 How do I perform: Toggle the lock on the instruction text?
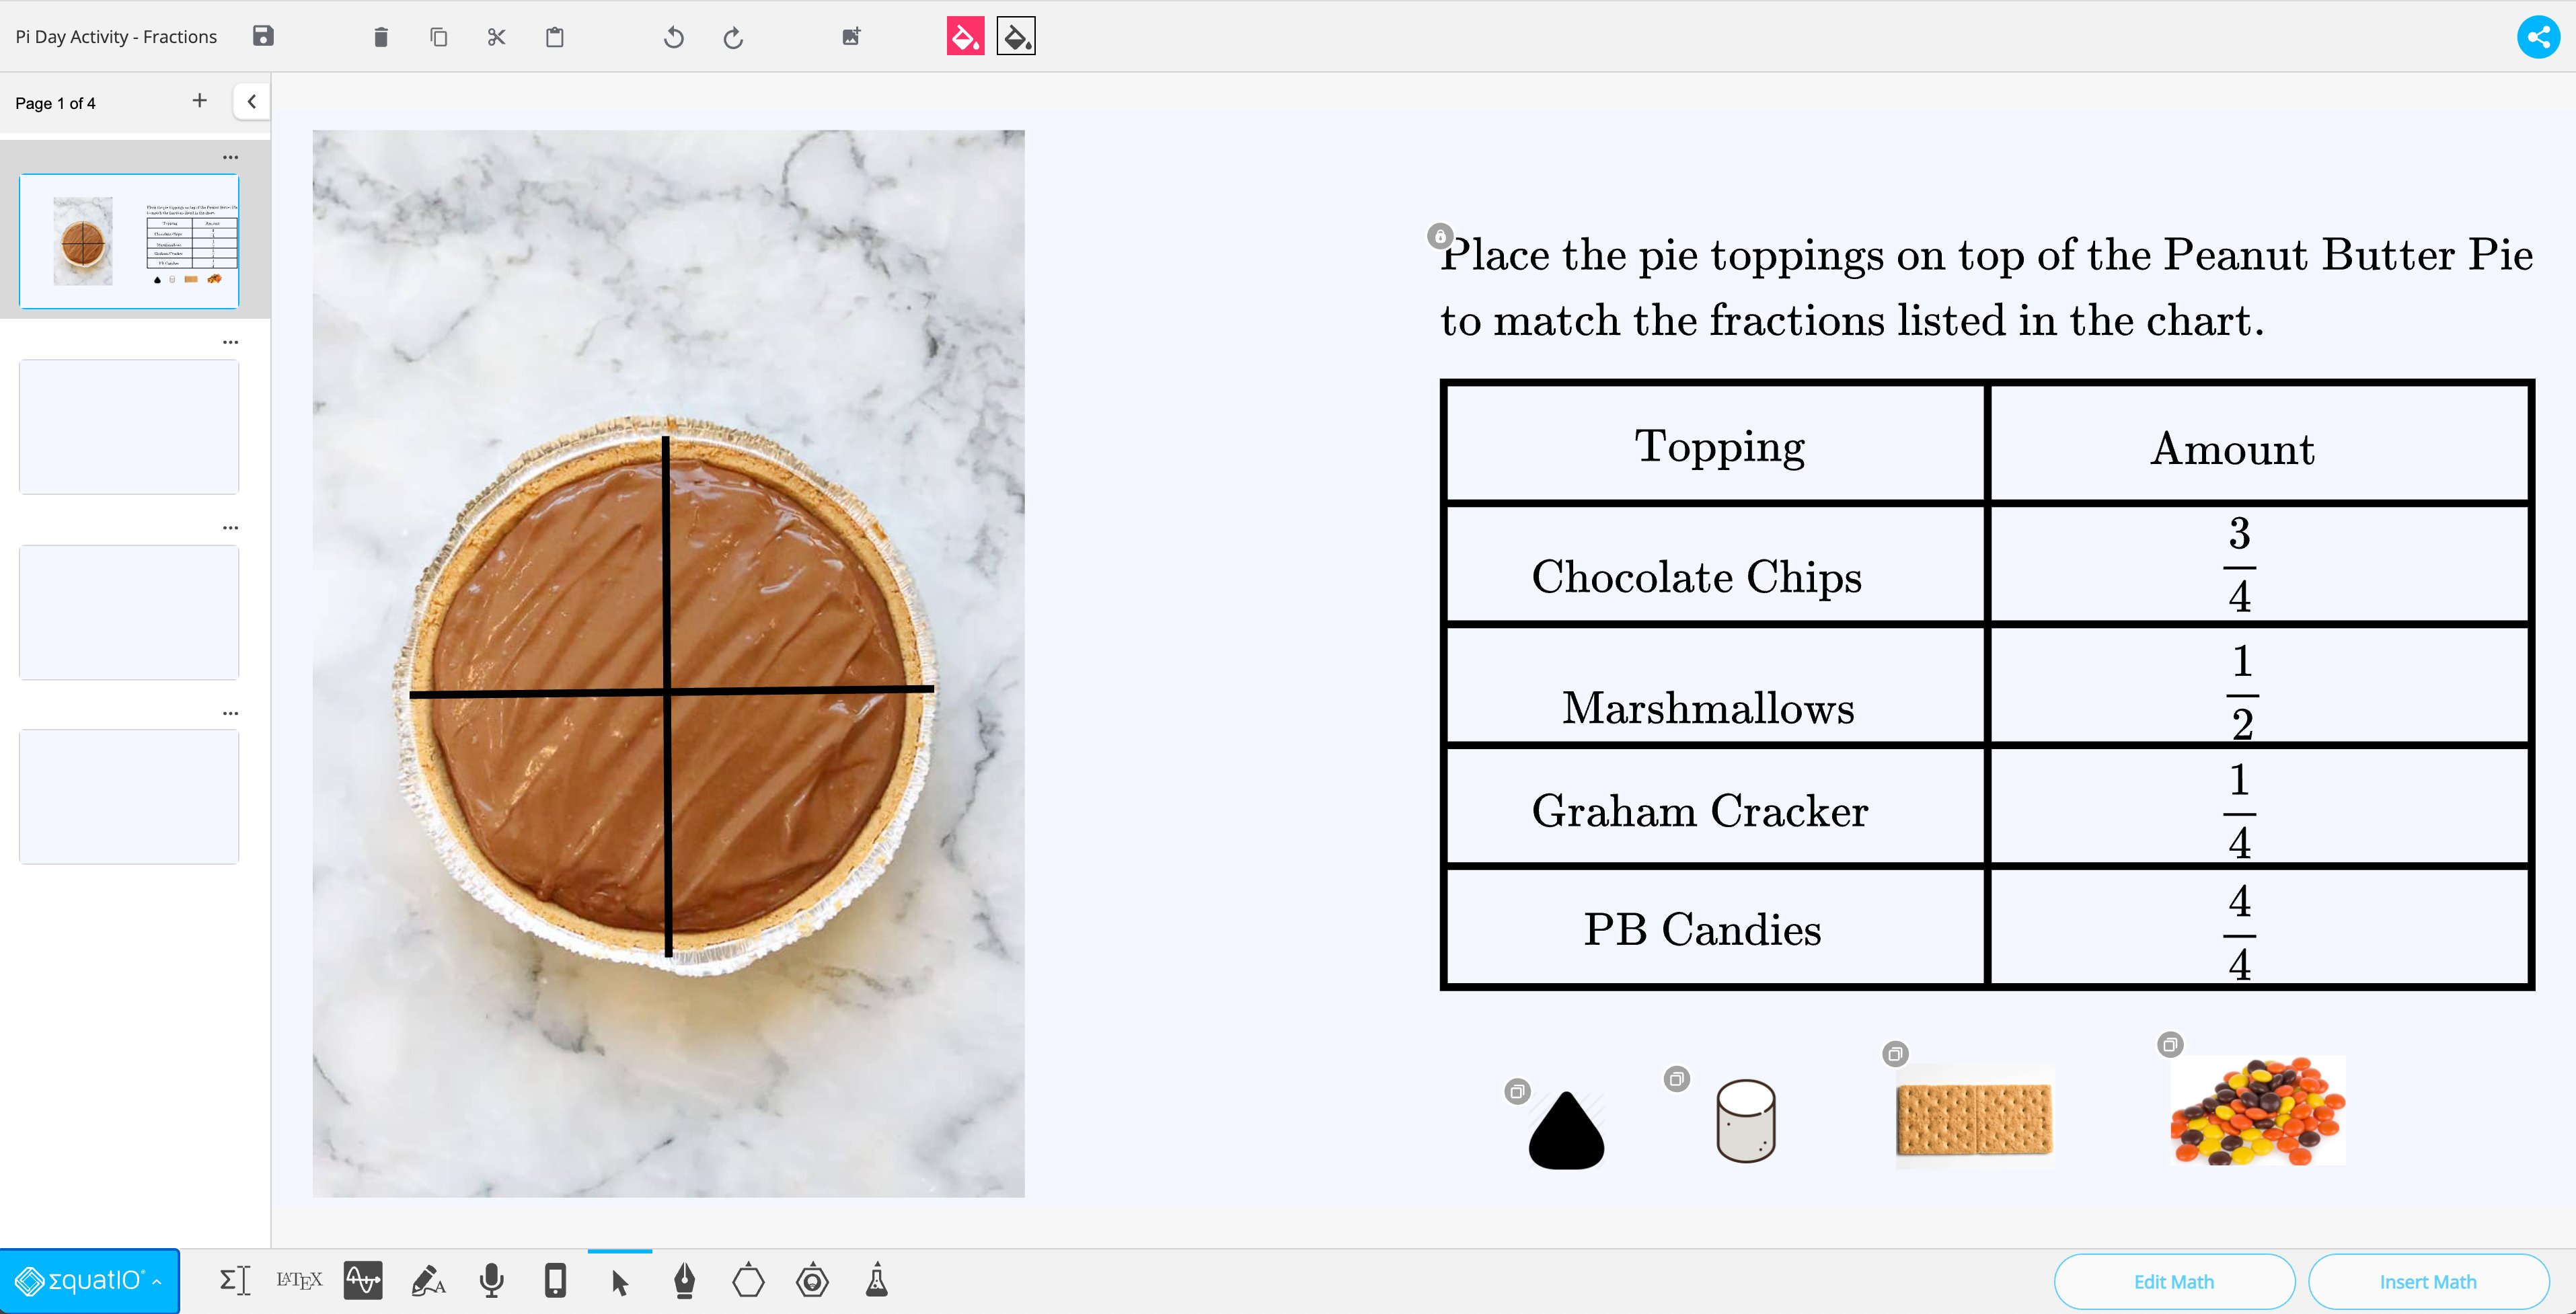click(1440, 237)
